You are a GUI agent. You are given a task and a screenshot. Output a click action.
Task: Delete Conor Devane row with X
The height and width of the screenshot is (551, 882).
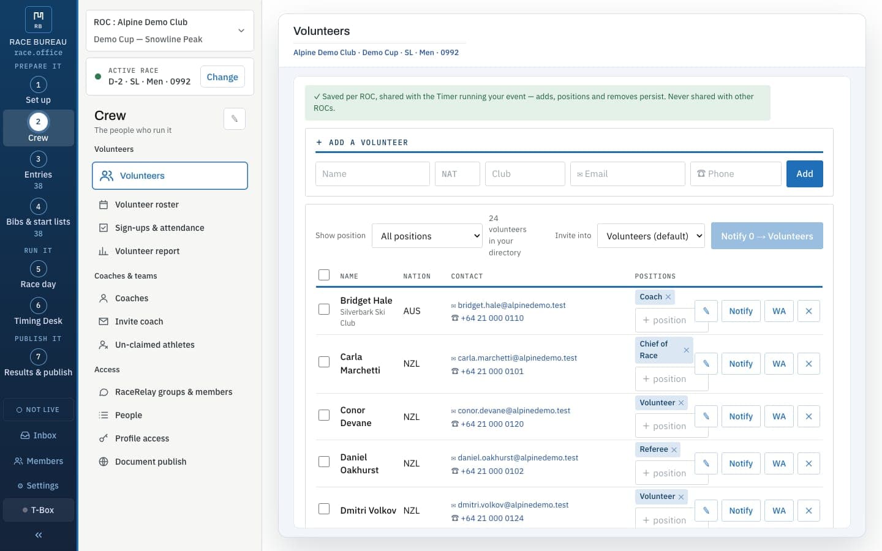point(809,416)
